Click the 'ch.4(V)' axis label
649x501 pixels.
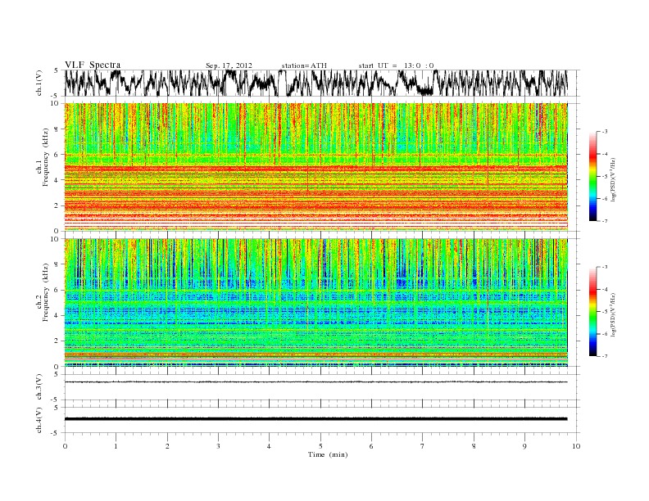click(39, 420)
